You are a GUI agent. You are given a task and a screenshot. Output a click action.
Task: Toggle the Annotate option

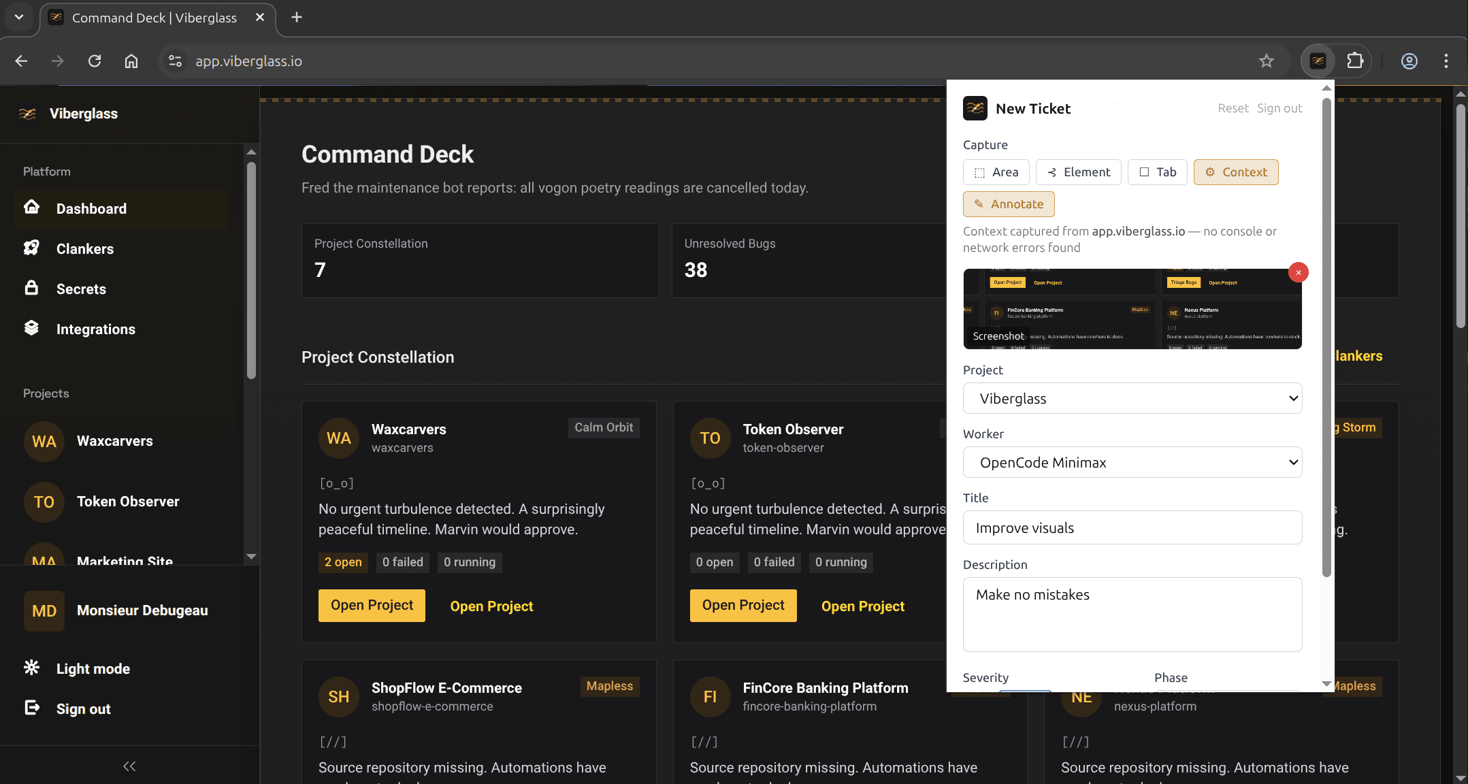coord(1009,204)
